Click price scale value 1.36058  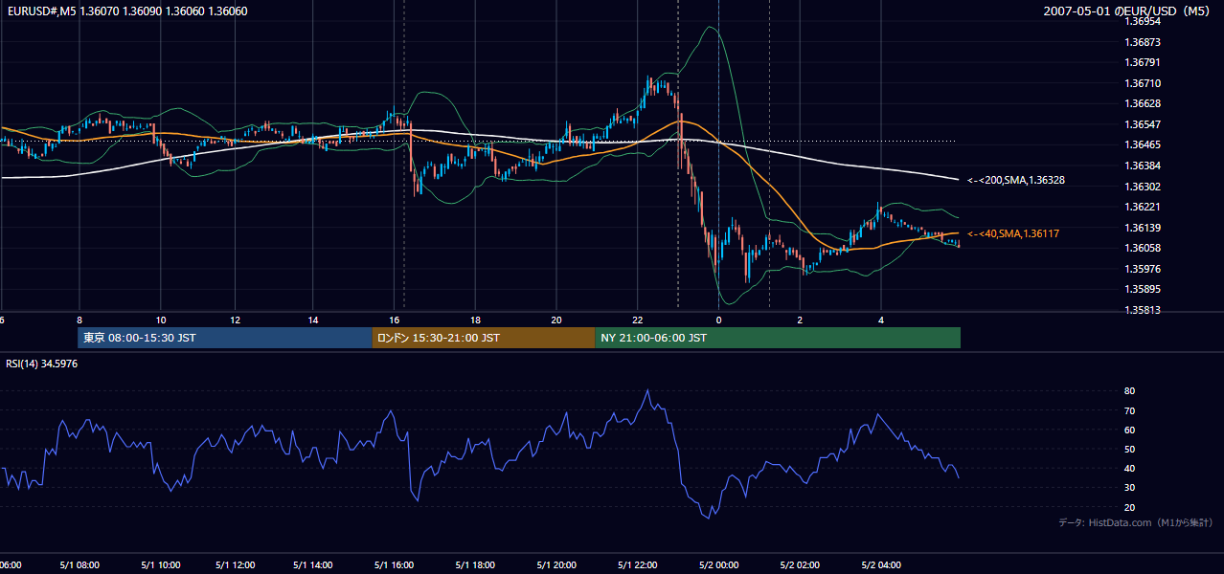point(1143,248)
